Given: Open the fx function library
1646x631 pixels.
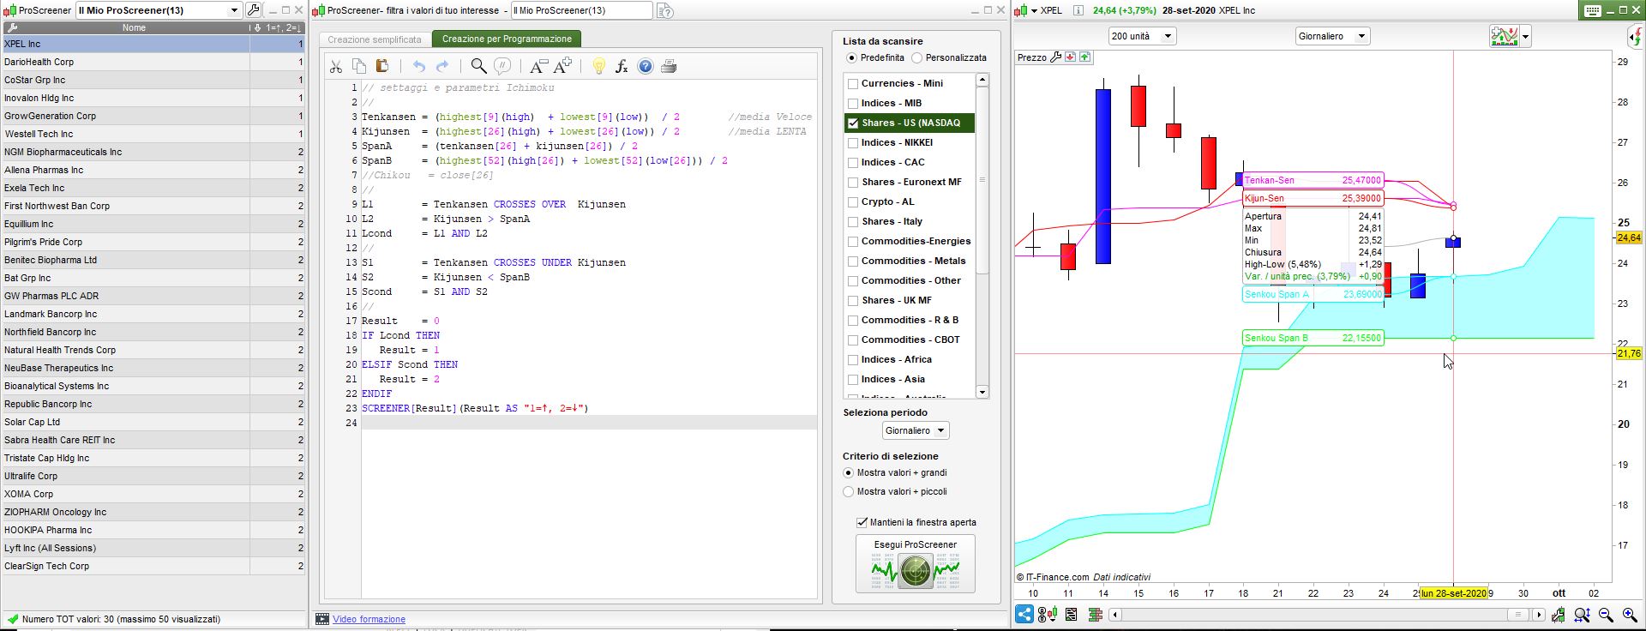Looking at the screenshot, I should 622,67.
